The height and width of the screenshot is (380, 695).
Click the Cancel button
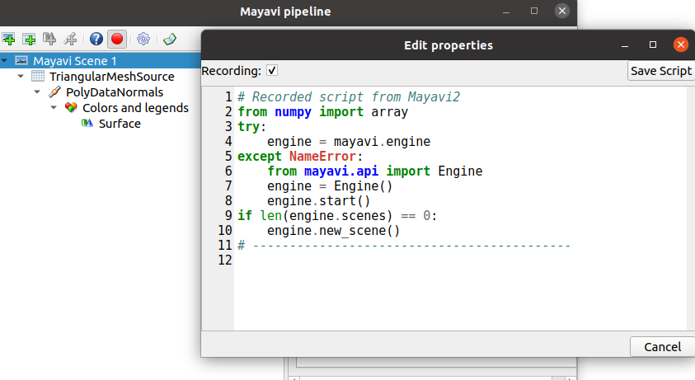(662, 347)
